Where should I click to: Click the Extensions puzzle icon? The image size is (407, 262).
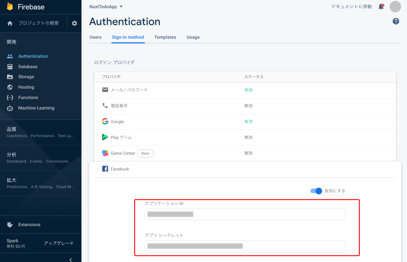10,225
